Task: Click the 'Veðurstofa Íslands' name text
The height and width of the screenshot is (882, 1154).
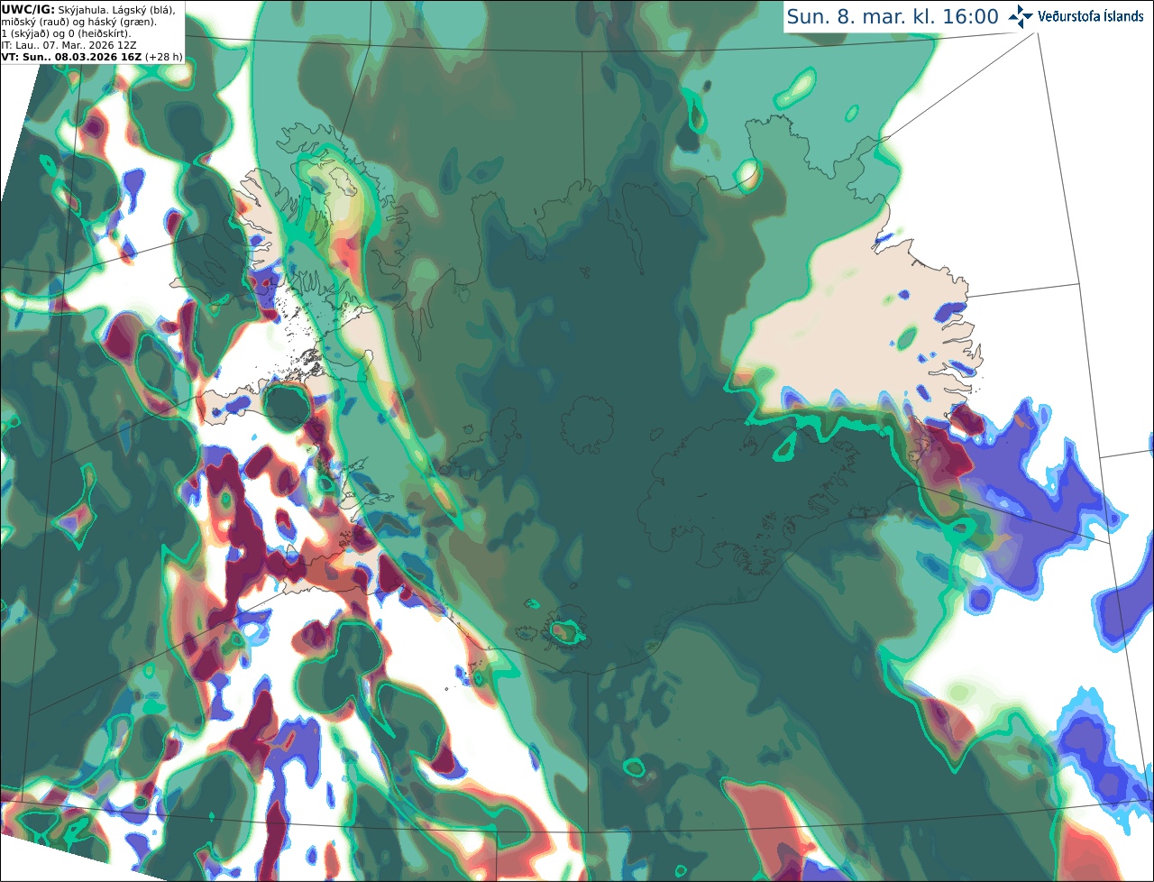Action: tap(1091, 16)
